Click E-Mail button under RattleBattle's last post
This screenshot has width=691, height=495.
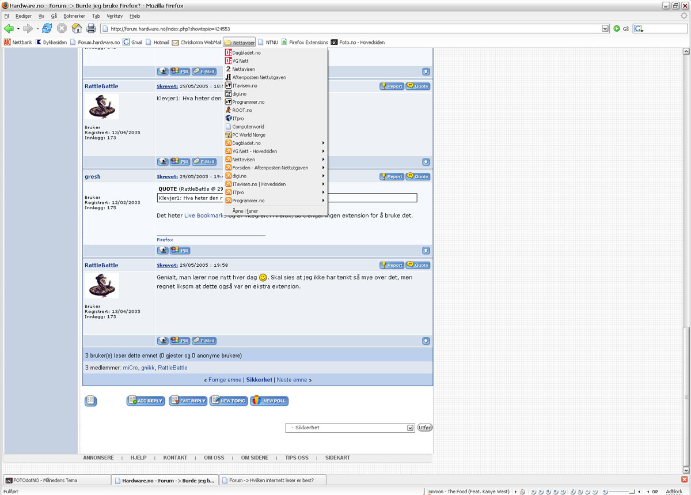(204, 341)
